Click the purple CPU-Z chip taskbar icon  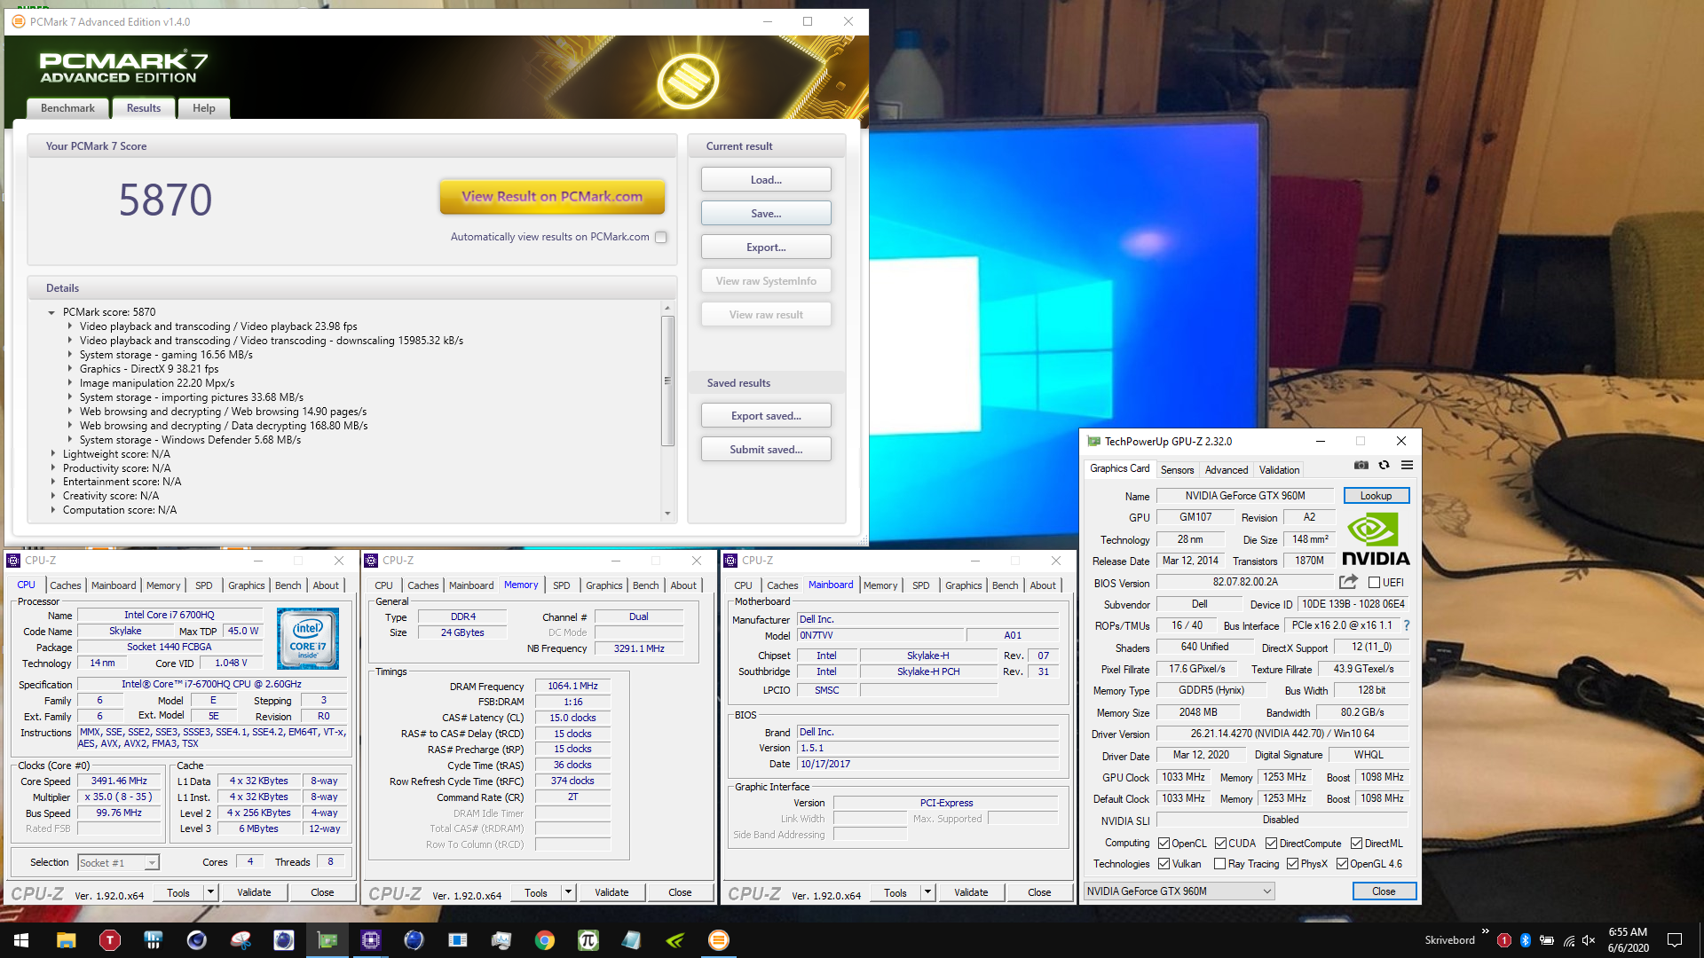click(x=371, y=940)
